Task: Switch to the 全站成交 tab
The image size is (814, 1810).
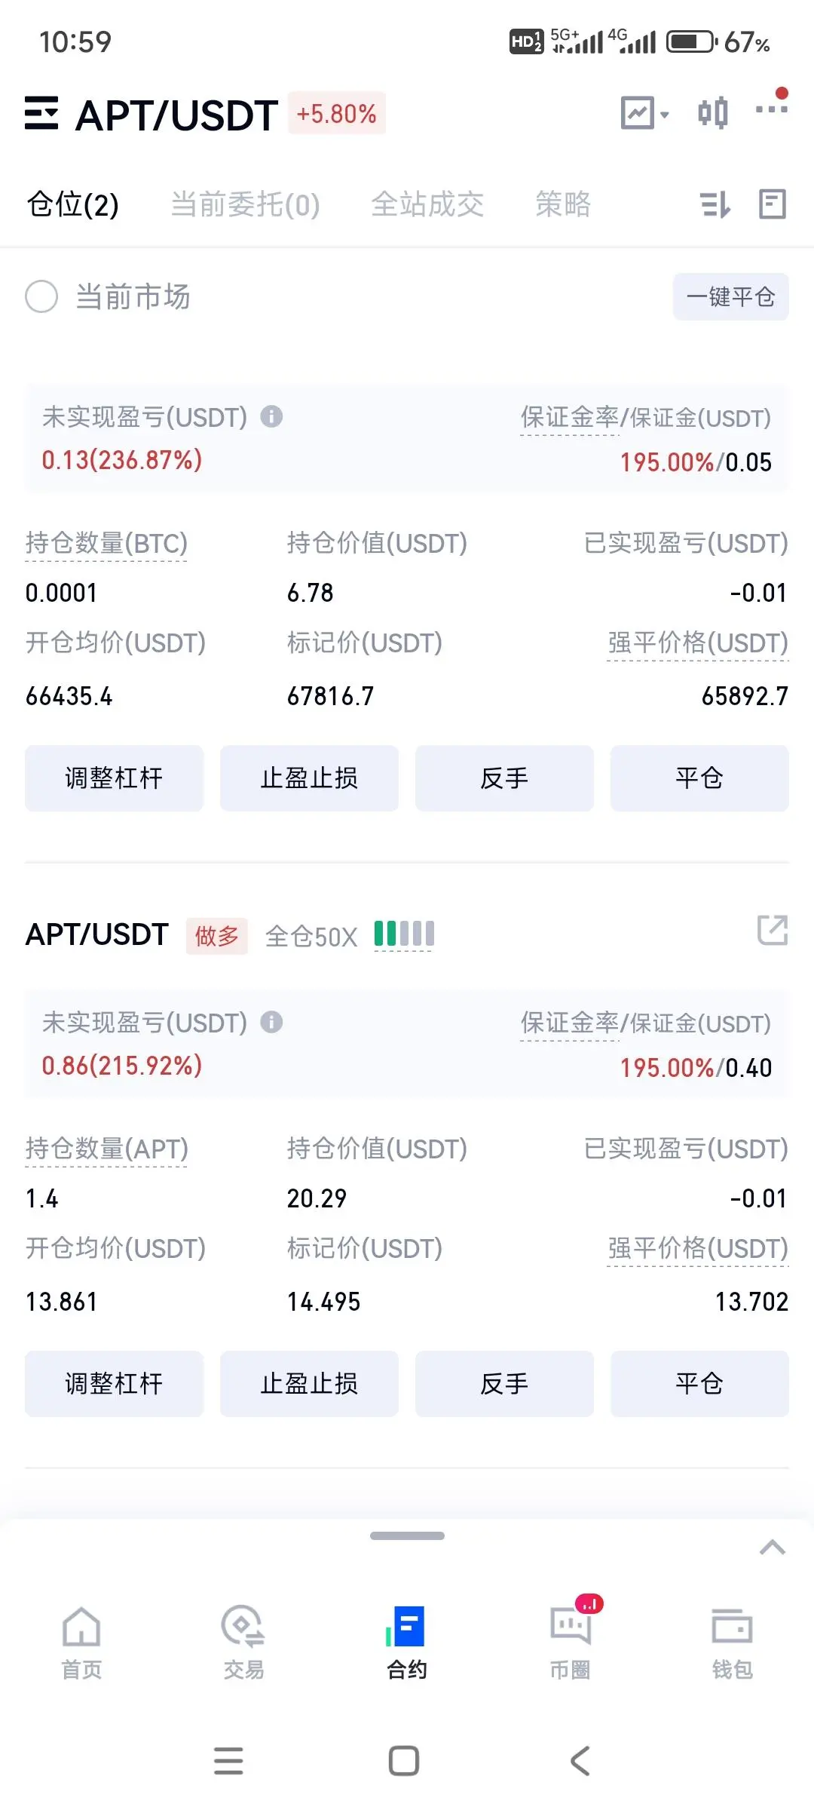Action: tap(427, 204)
